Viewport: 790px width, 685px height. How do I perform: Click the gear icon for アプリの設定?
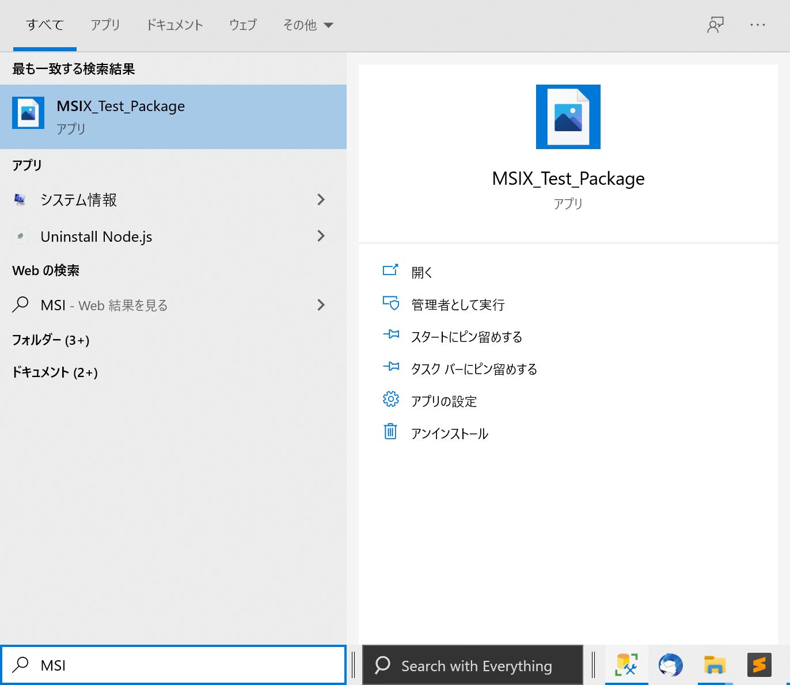tap(391, 399)
